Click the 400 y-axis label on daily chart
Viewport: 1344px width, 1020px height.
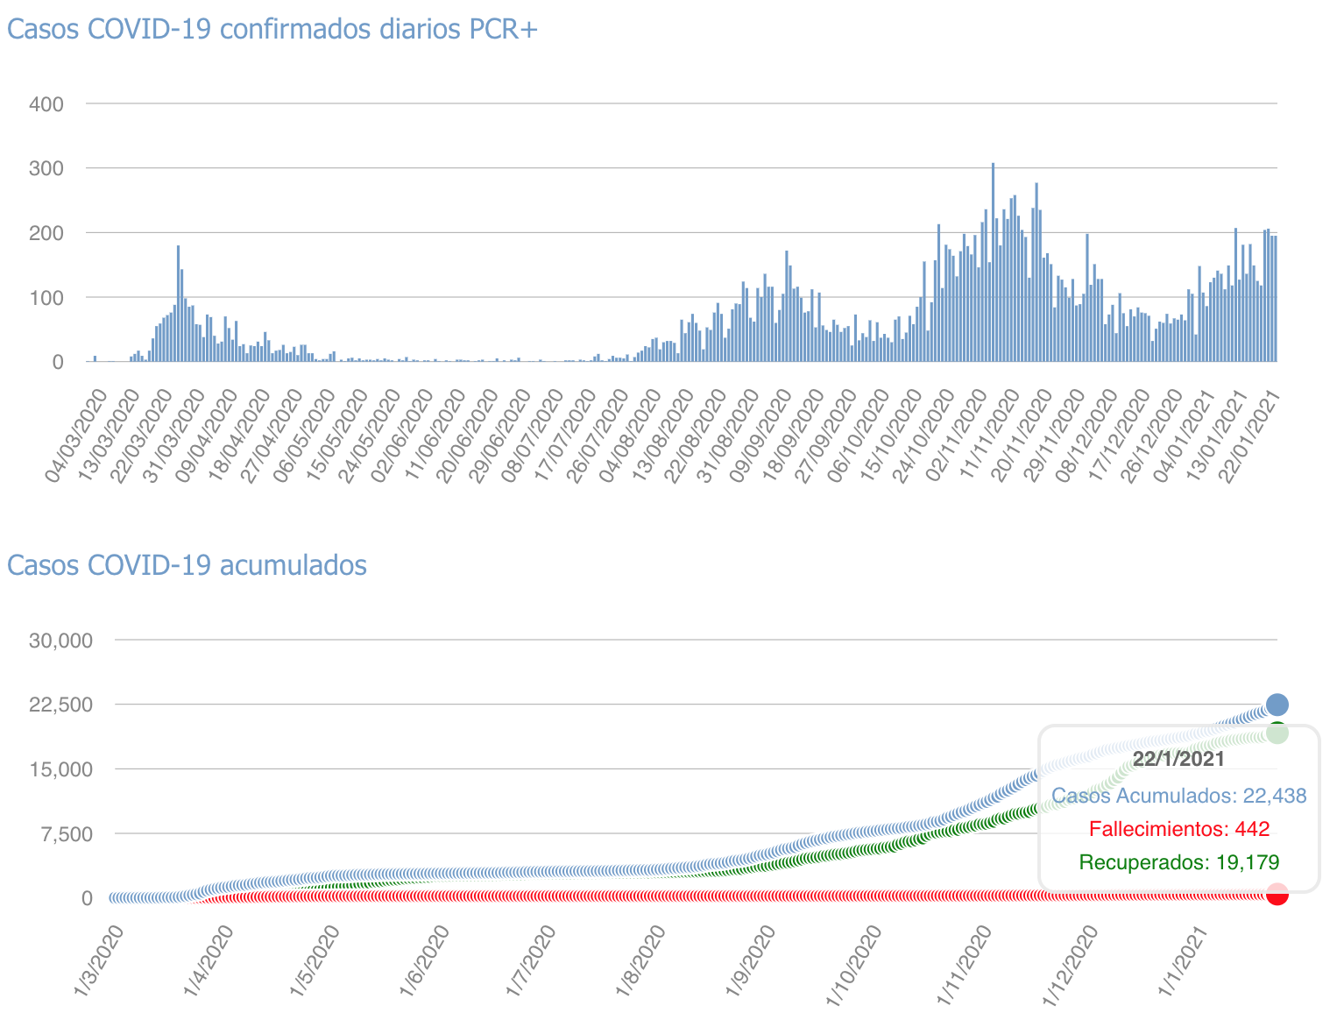pos(46,104)
